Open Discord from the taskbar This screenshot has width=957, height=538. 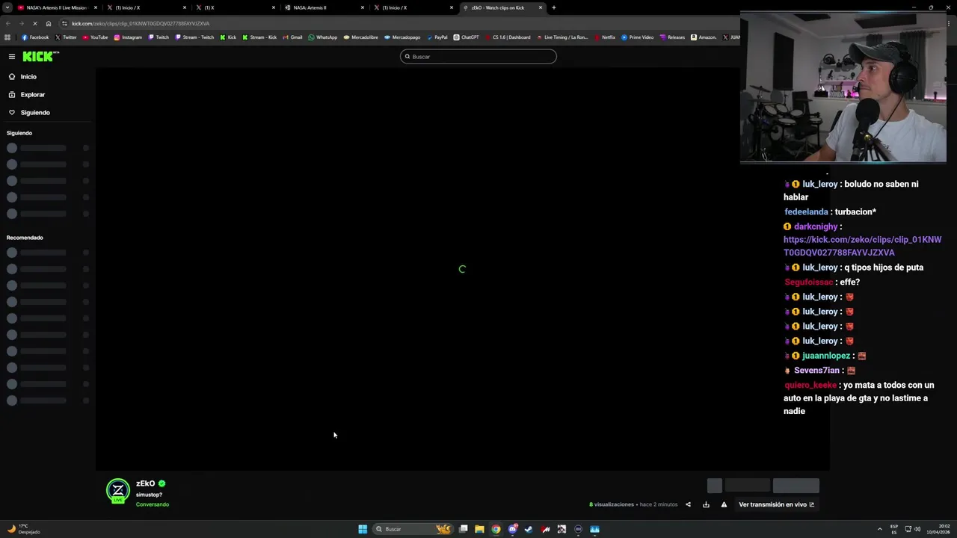click(x=513, y=529)
